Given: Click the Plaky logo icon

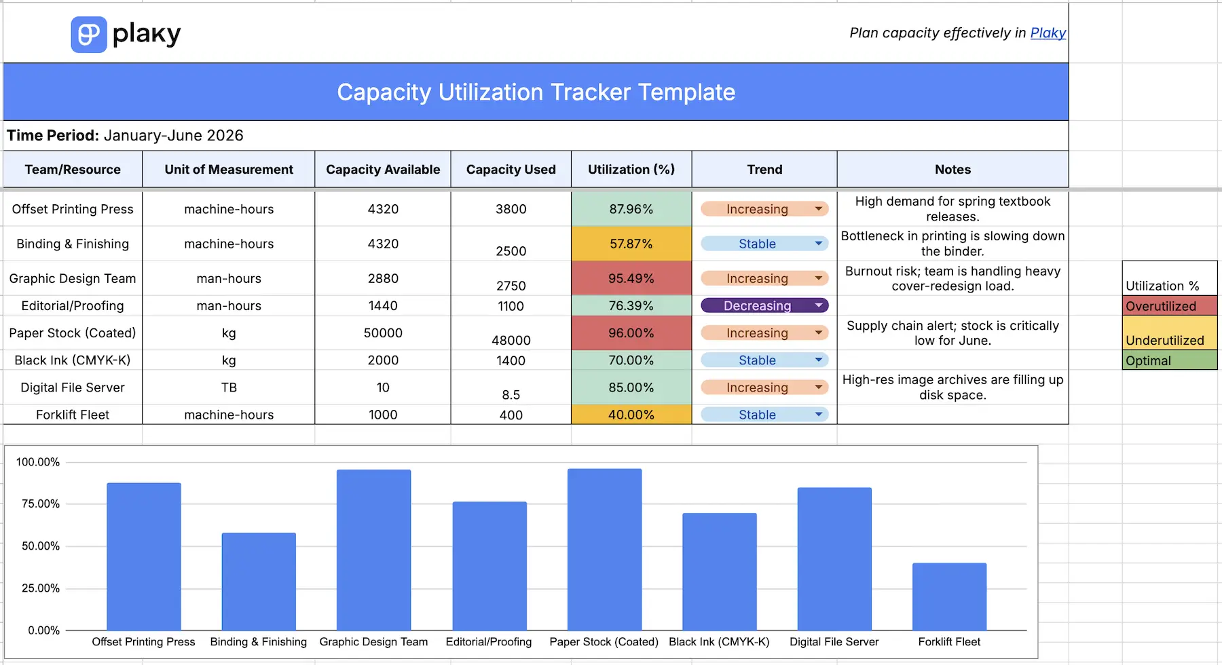Looking at the screenshot, I should pyautogui.click(x=89, y=33).
